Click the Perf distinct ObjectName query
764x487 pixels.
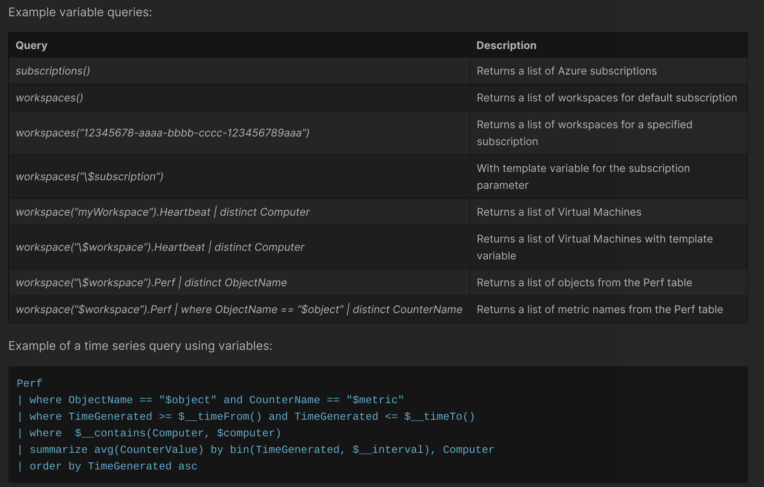[x=151, y=282]
